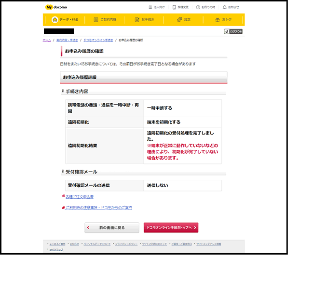This screenshot has height=297, width=326.
Task: Click the My docomo logo
Action: [x=57, y=7]
